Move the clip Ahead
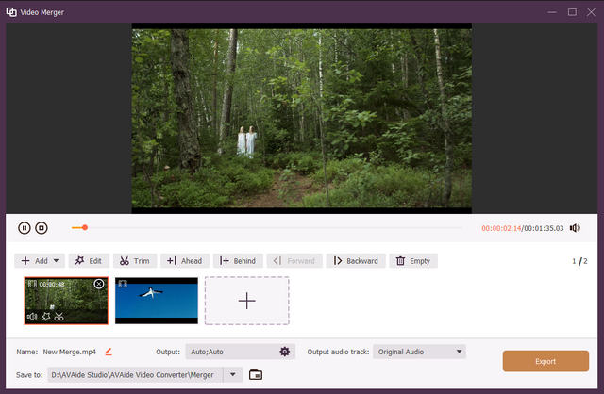 pyautogui.click(x=184, y=261)
